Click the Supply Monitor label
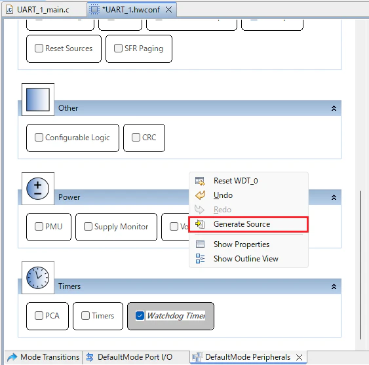Image resolution: width=369 pixels, height=365 pixels. pos(121,227)
